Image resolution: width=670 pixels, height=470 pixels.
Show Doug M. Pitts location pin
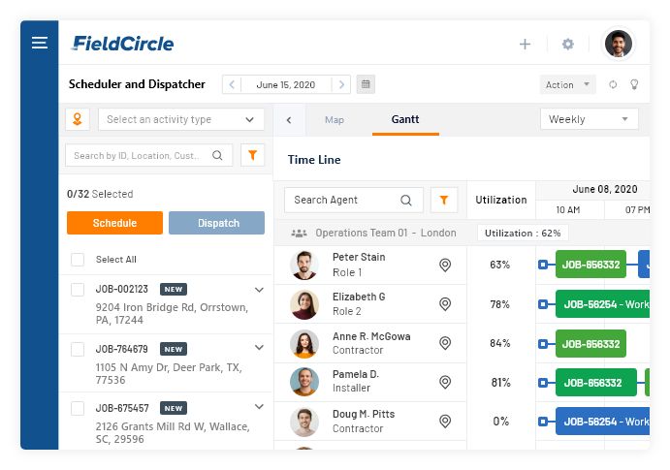445,422
